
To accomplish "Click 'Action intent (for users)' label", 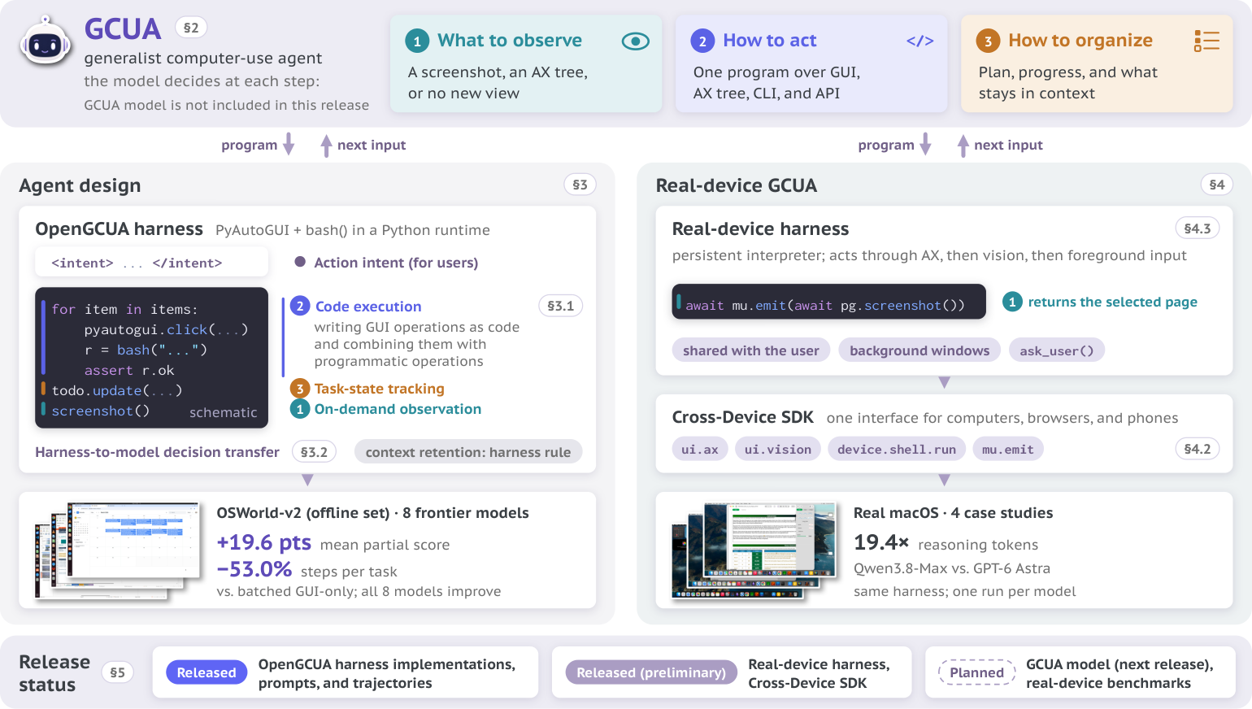I will (396, 263).
